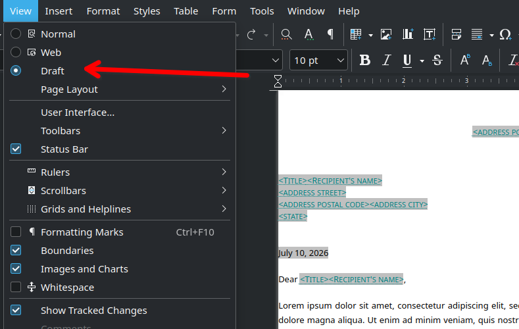The image size is (519, 329).
Task: Select the Web view radio button
Action: pos(16,52)
